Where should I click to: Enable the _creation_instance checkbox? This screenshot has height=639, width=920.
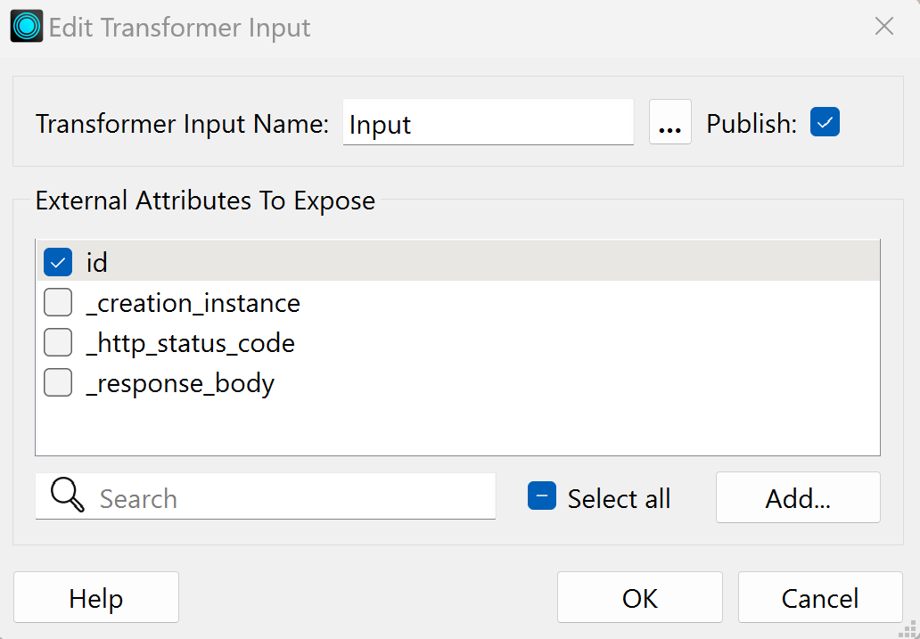tap(58, 304)
